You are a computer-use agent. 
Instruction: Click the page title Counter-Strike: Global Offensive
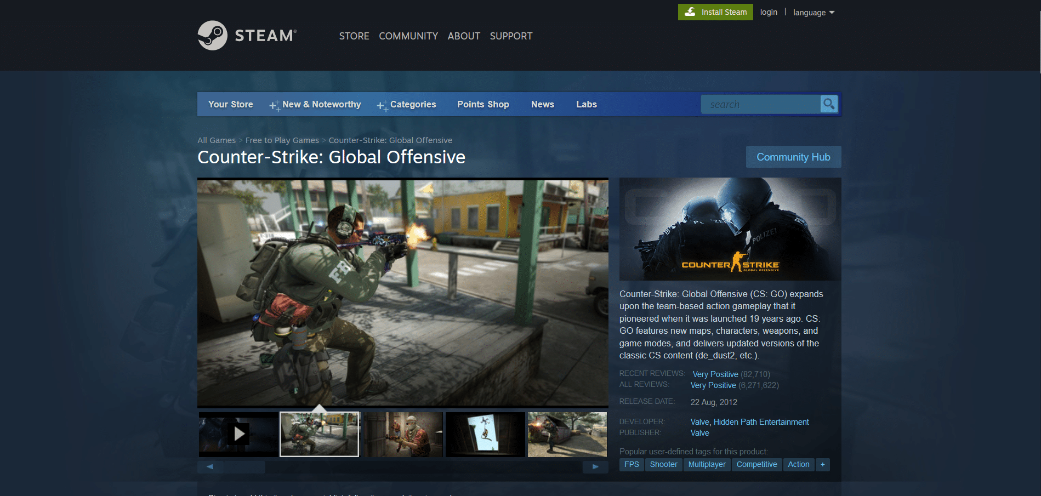point(331,157)
